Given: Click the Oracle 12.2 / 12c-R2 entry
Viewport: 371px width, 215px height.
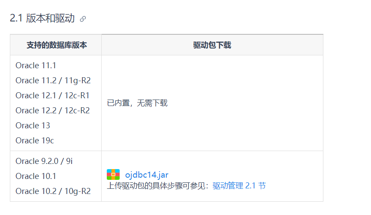Looking at the screenshot, I should click(53, 110).
